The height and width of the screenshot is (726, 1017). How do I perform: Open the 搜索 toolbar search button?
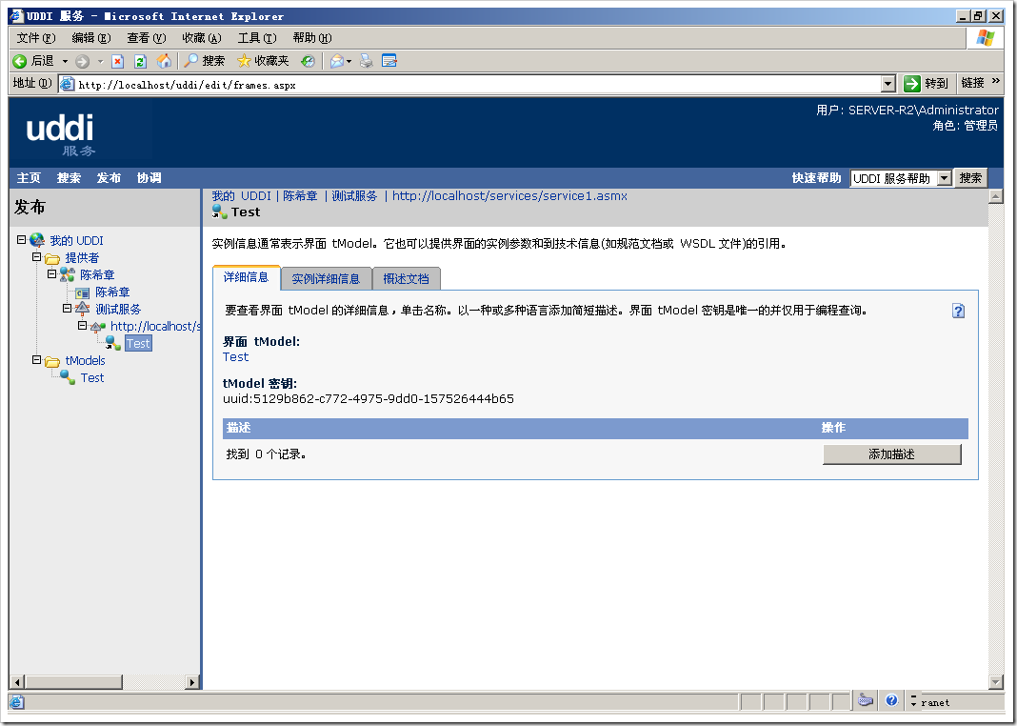(x=205, y=61)
